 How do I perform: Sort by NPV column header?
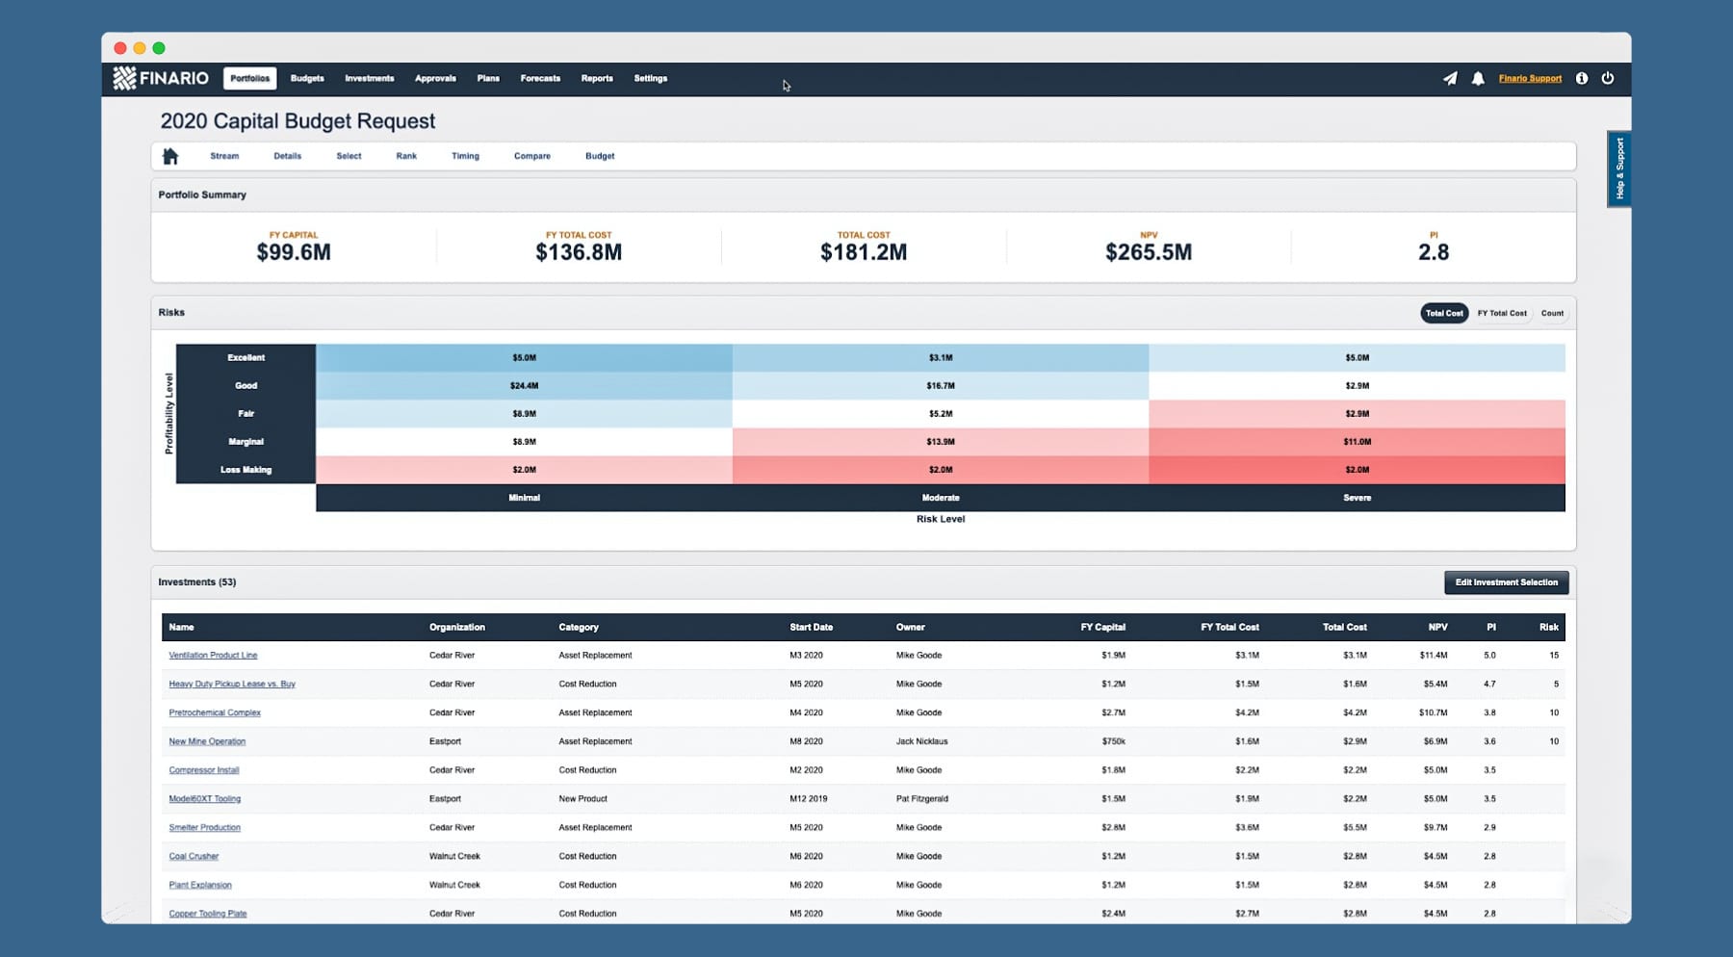tap(1438, 628)
